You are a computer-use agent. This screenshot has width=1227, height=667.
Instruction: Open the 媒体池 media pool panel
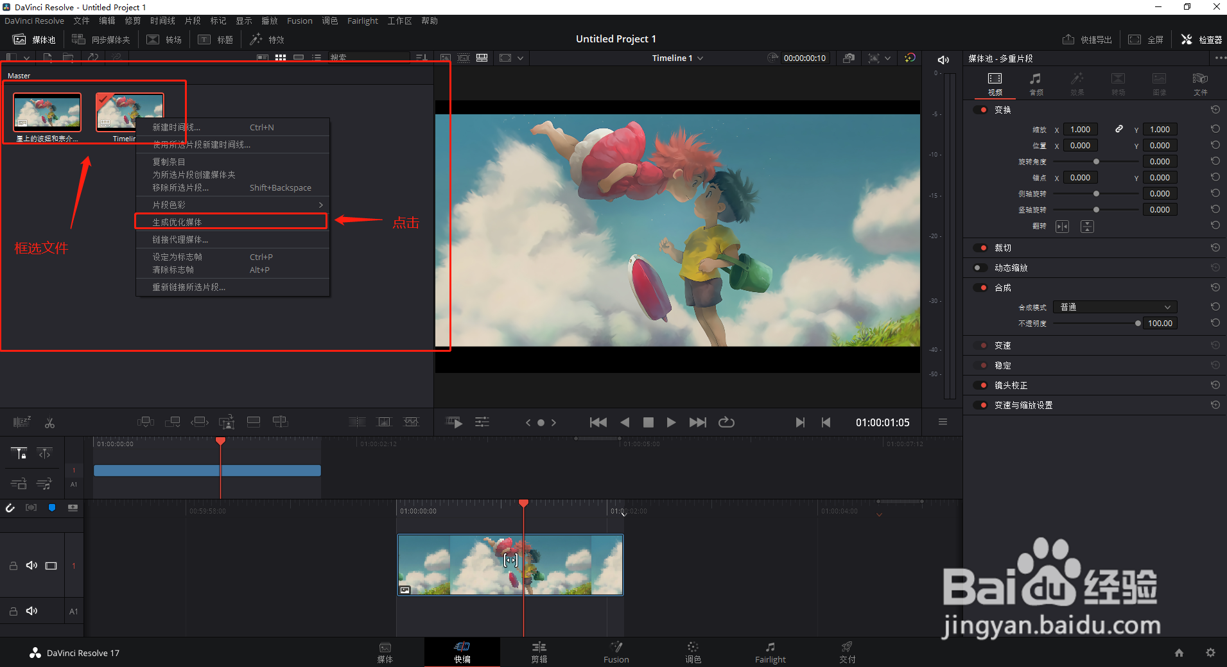tap(35, 40)
